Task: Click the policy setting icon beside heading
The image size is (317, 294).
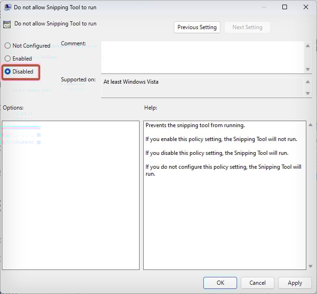Action: click(7, 24)
